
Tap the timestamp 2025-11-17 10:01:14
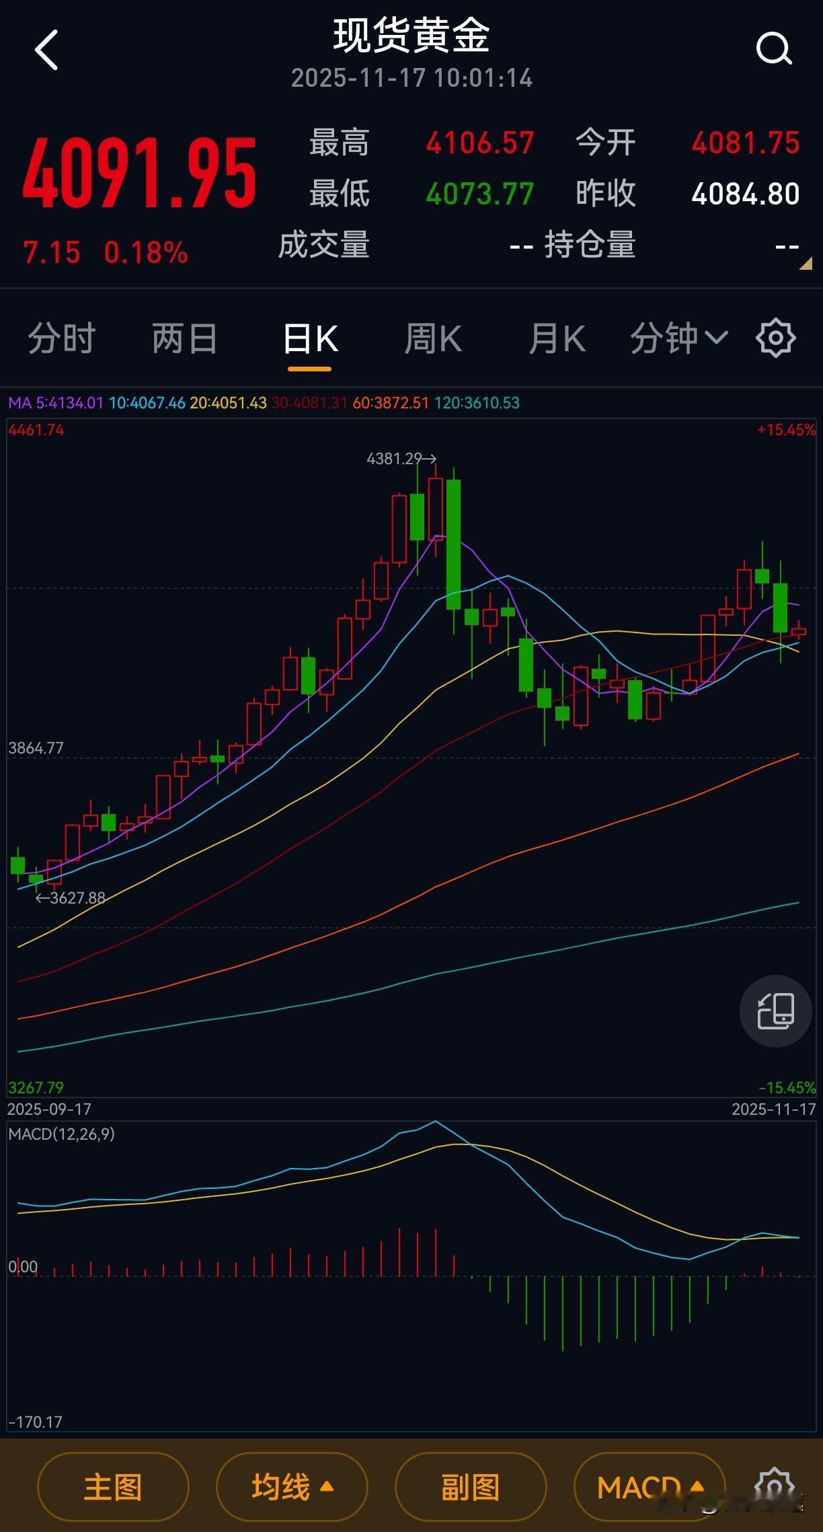pos(412,78)
